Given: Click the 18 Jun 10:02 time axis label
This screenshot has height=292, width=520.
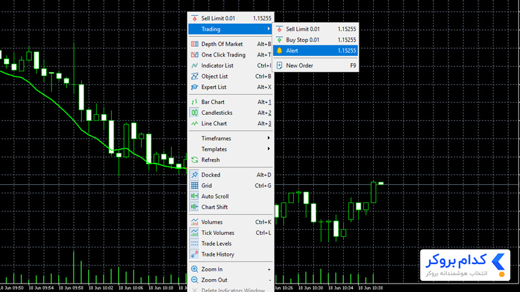Looking at the screenshot, I should point(101,288).
